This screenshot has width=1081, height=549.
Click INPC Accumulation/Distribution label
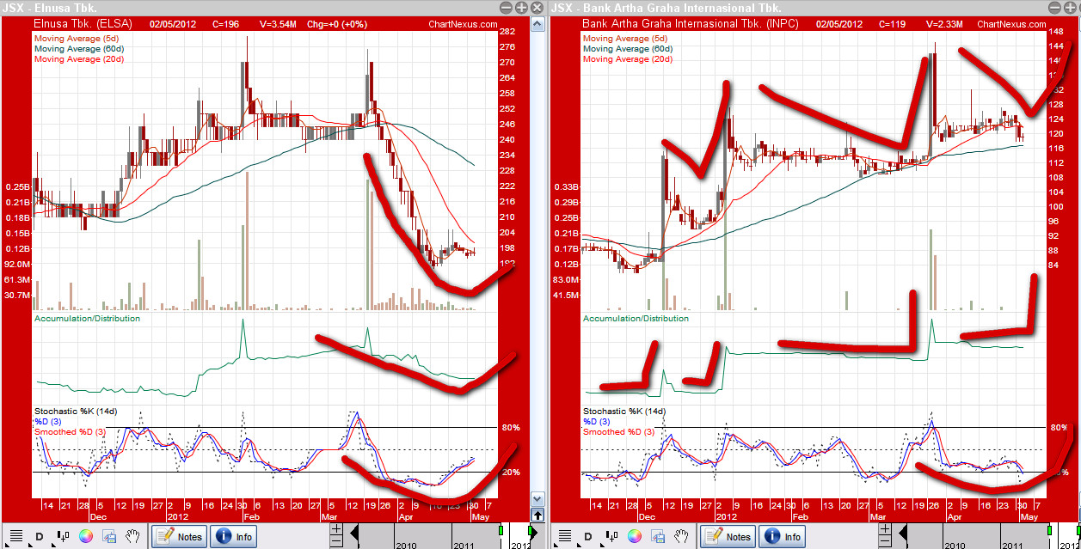click(636, 319)
